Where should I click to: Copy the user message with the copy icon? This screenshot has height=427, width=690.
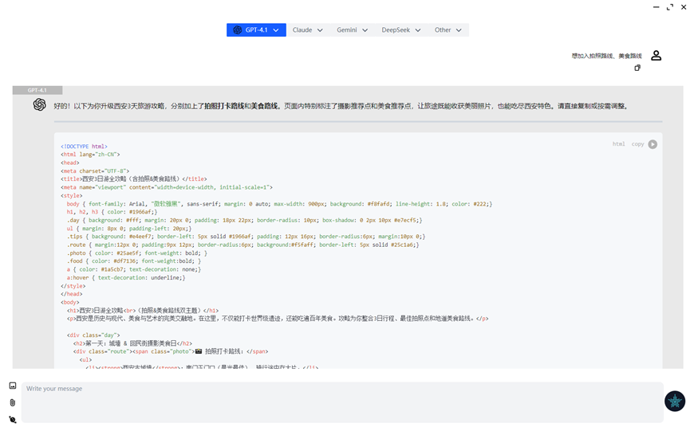click(x=637, y=68)
